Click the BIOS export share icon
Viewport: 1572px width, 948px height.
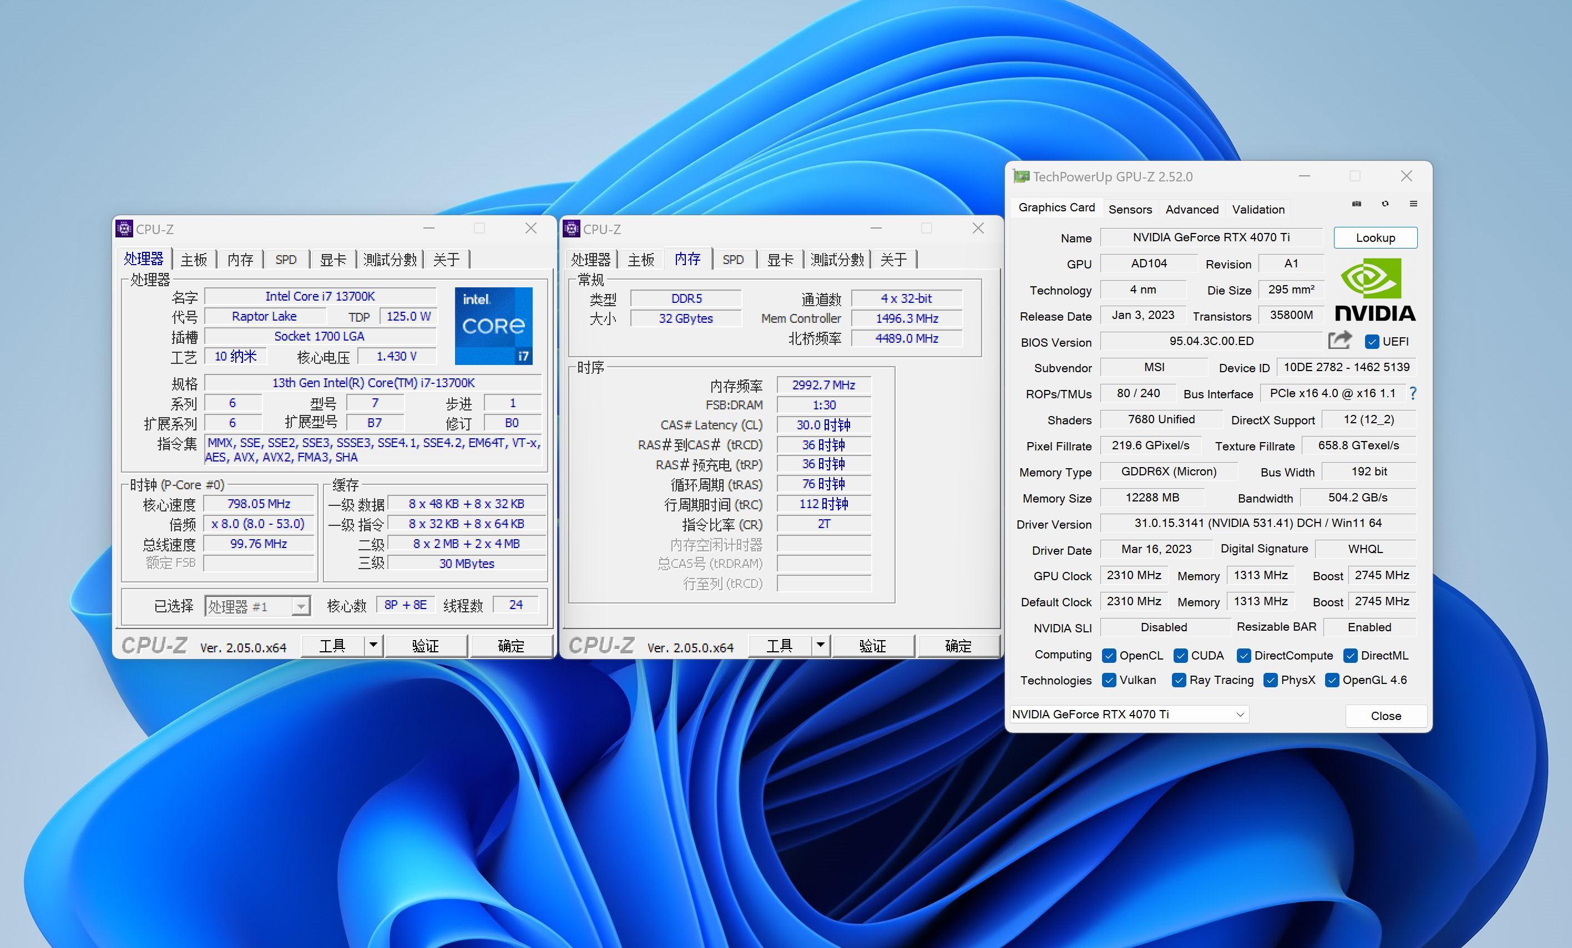tap(1340, 340)
